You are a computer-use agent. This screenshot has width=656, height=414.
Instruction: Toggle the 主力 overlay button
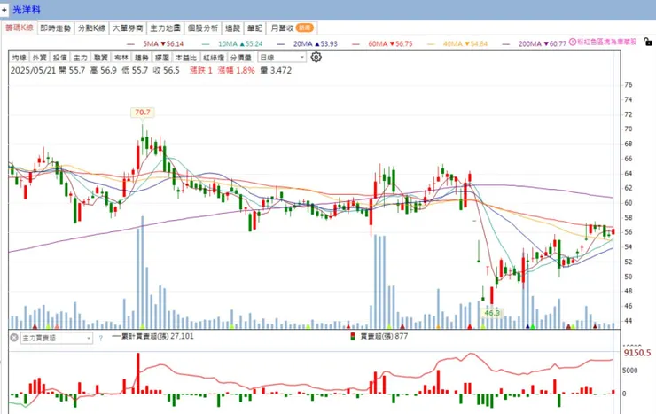click(x=81, y=58)
